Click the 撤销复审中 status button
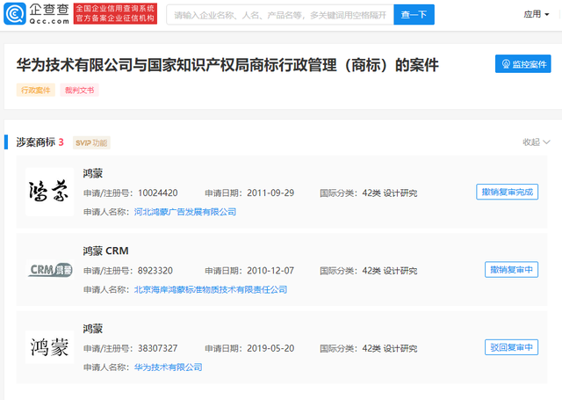 pos(511,270)
